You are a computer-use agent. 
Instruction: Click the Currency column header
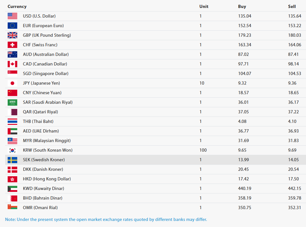[17, 6]
